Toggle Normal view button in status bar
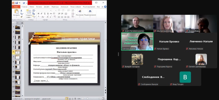219x100 pixels. tap(67, 99)
